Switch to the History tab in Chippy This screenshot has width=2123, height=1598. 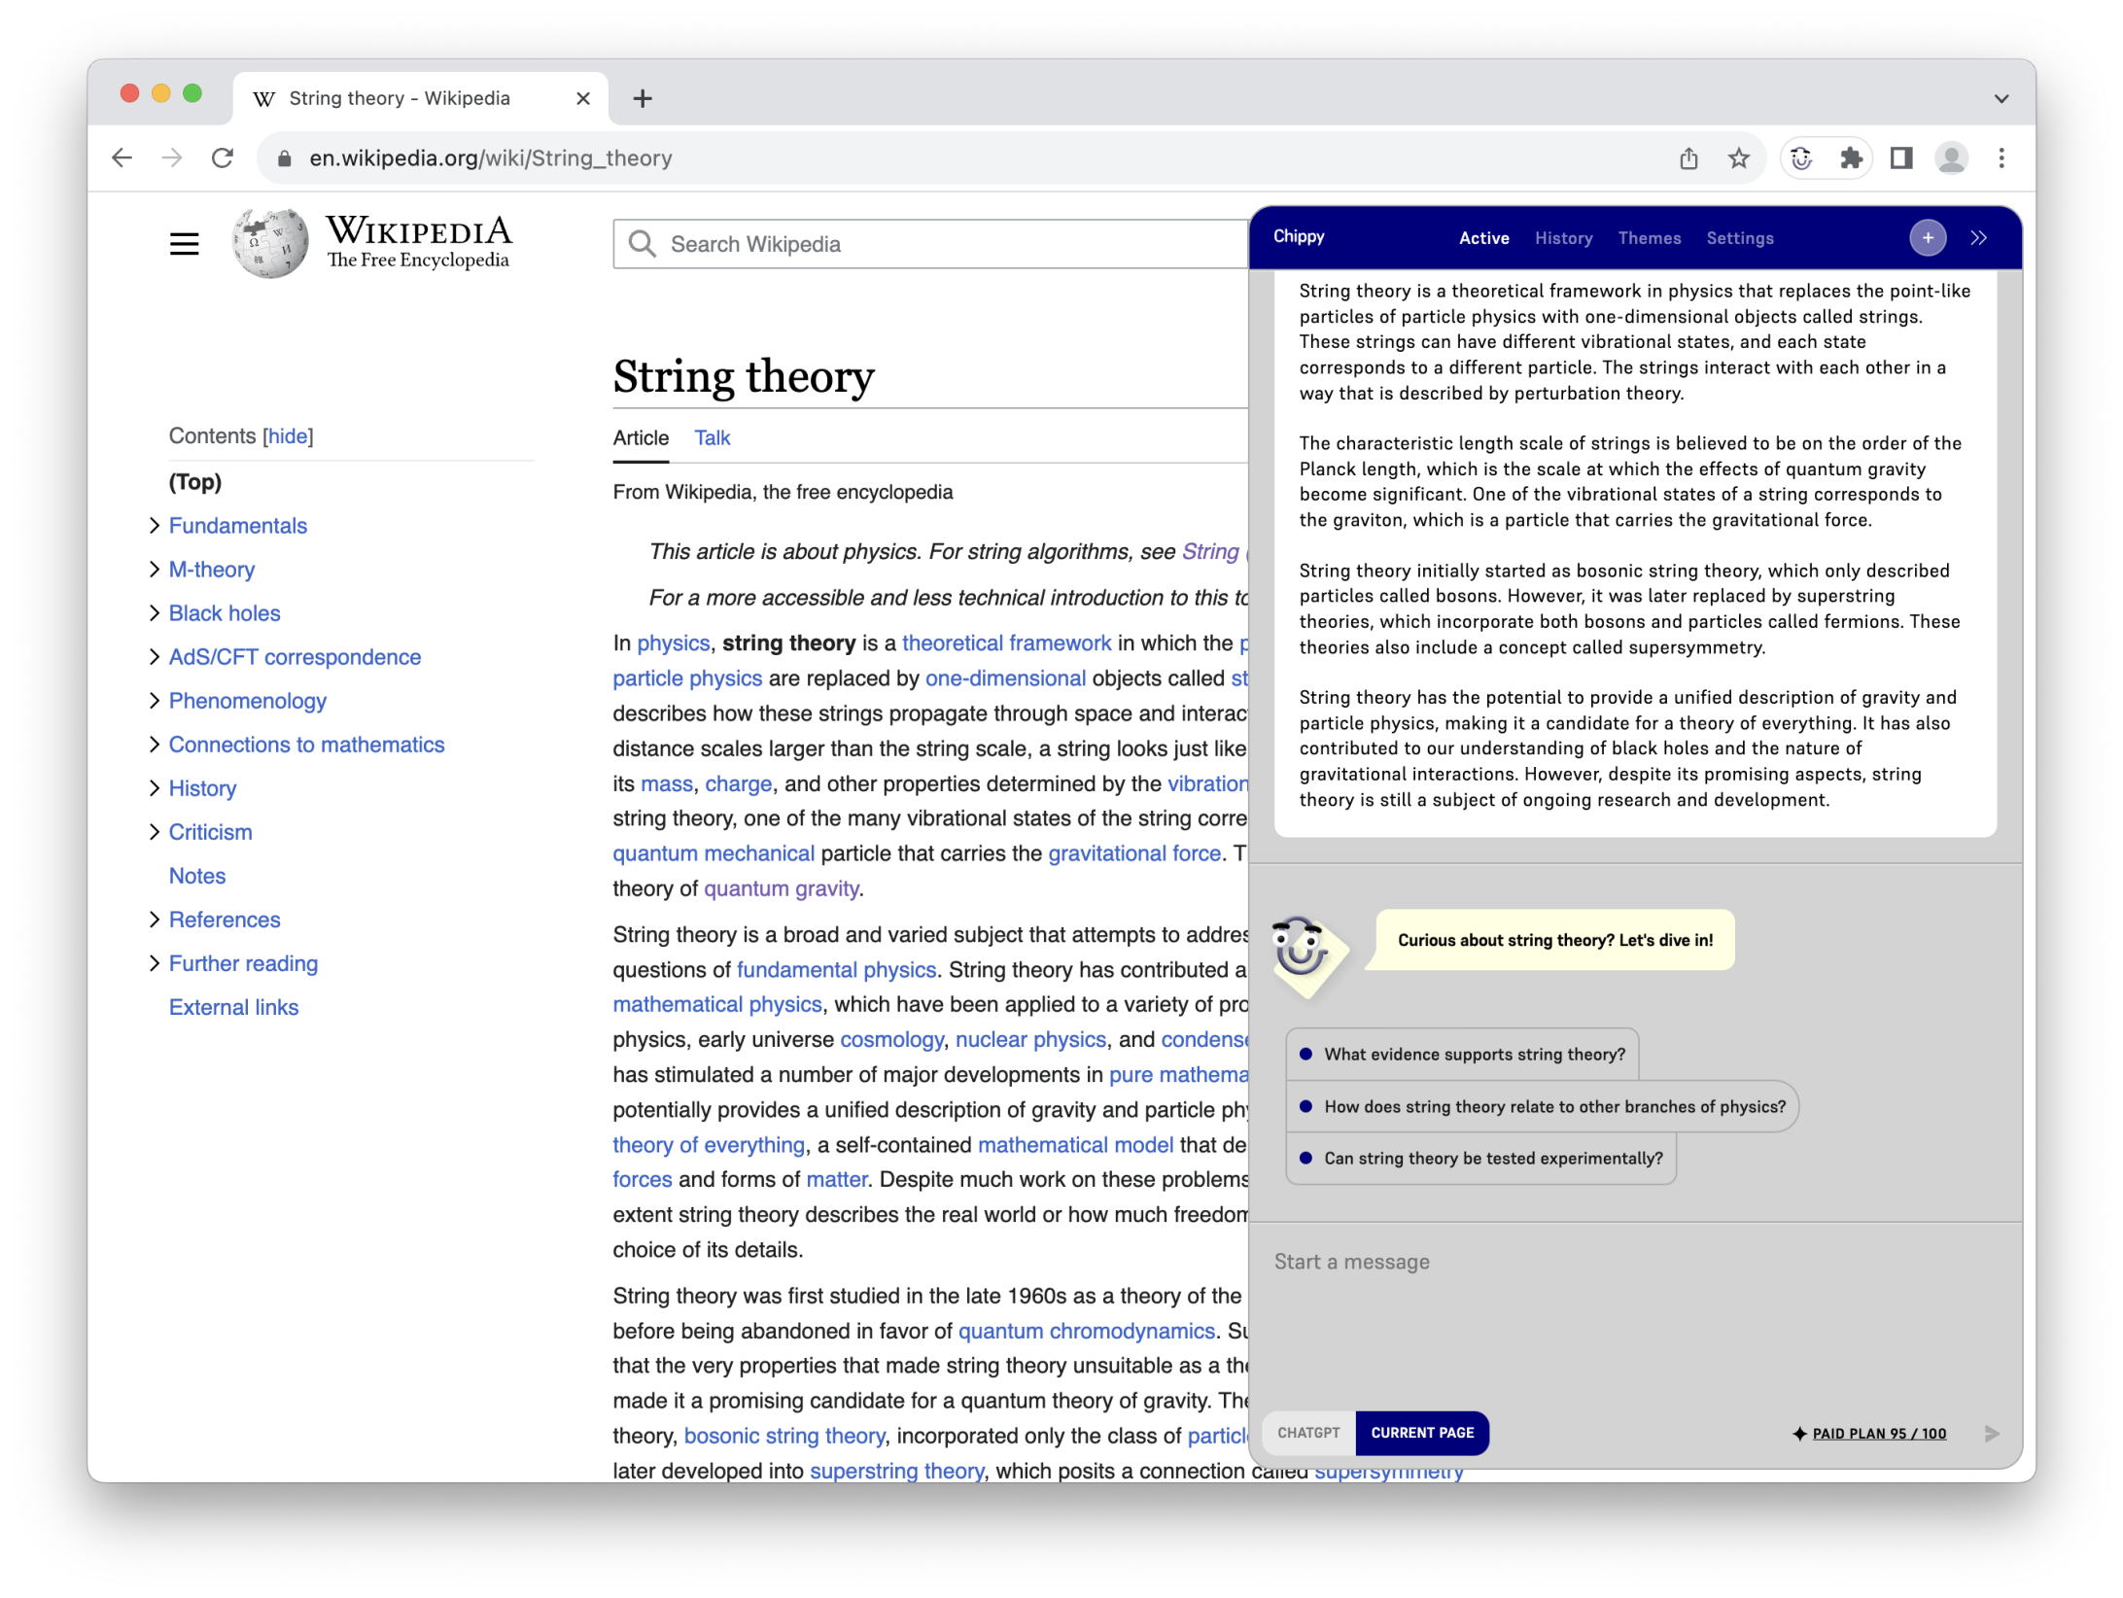pos(1562,238)
